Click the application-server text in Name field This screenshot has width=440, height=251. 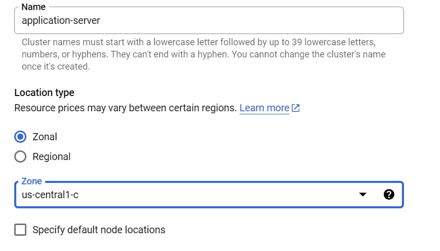pyautogui.click(x=61, y=20)
